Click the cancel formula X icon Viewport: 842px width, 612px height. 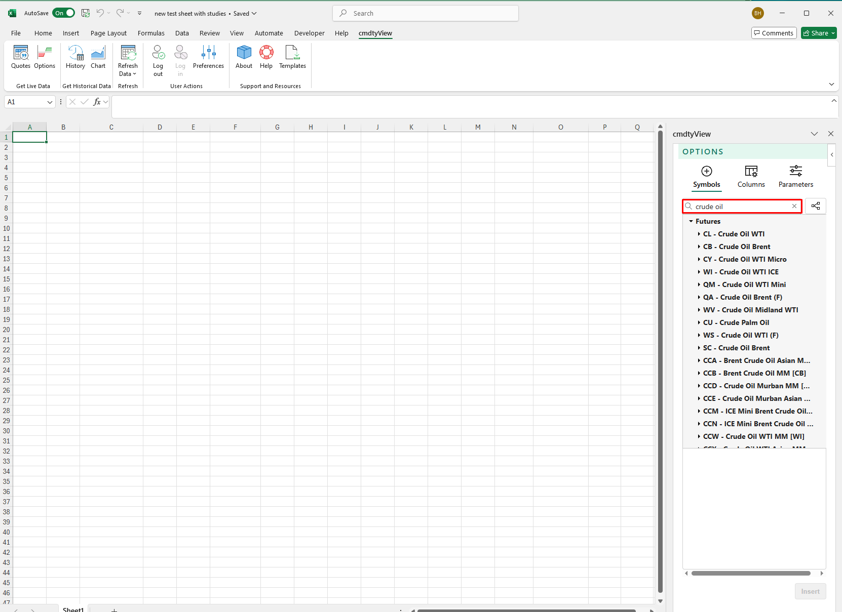pyautogui.click(x=72, y=102)
